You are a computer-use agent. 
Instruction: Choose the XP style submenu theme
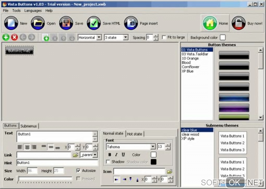[x=188, y=139]
